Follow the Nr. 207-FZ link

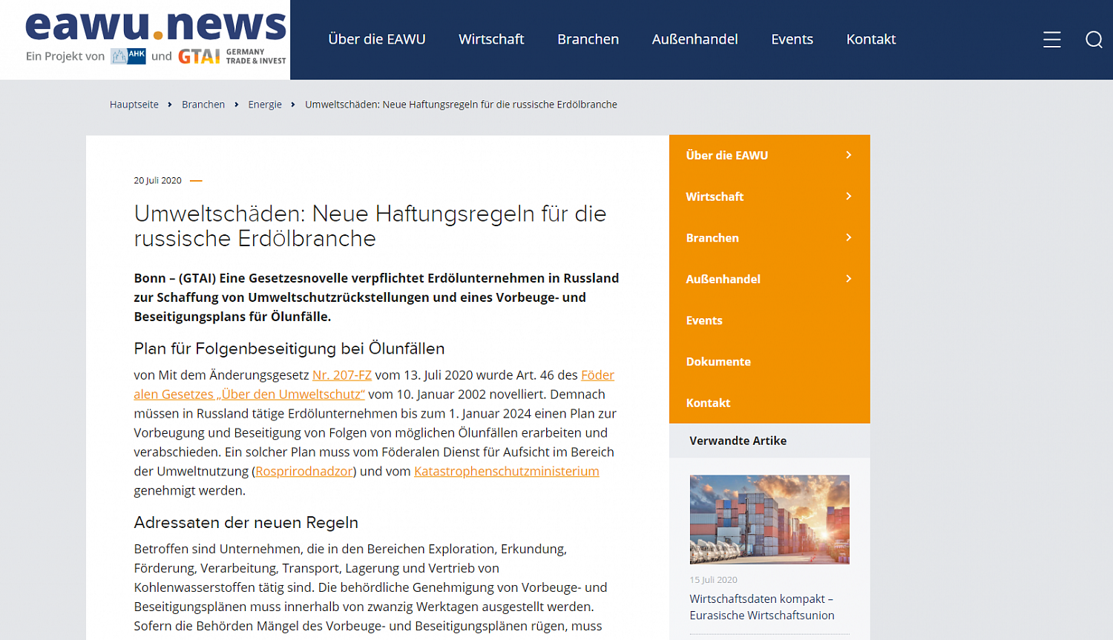[342, 375]
